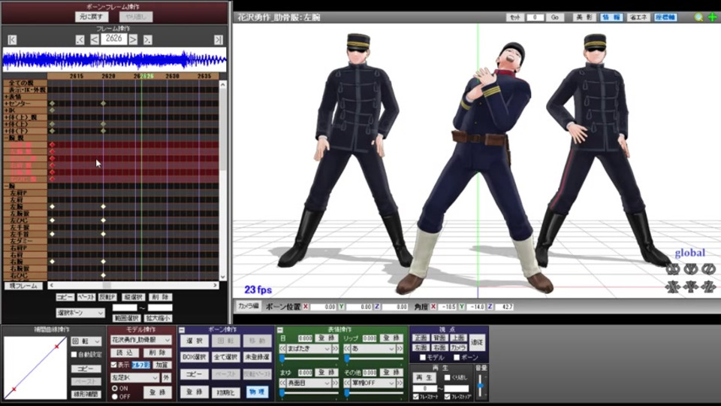Click the 元に戻す undo button

(92, 17)
